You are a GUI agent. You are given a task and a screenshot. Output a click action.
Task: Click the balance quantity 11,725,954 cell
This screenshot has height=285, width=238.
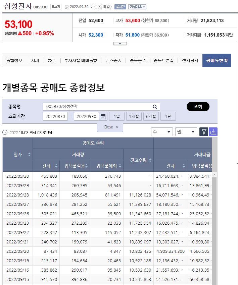tap(138, 223)
